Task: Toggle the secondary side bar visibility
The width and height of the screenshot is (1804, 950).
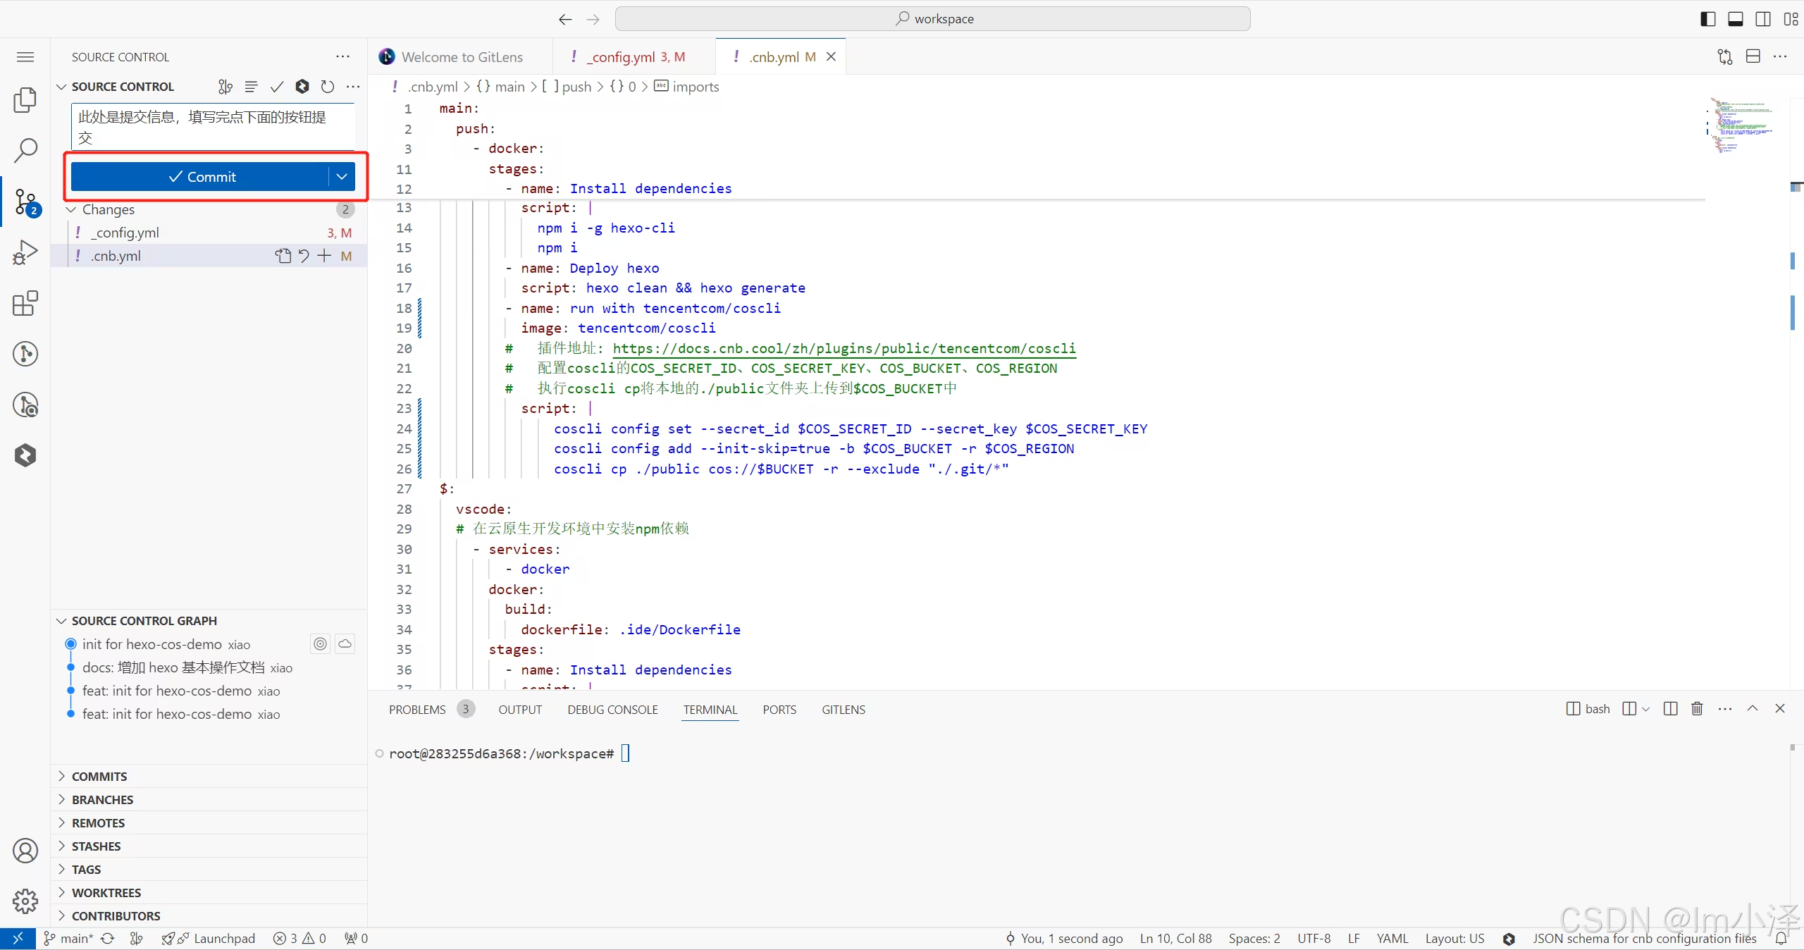Action: [1763, 19]
